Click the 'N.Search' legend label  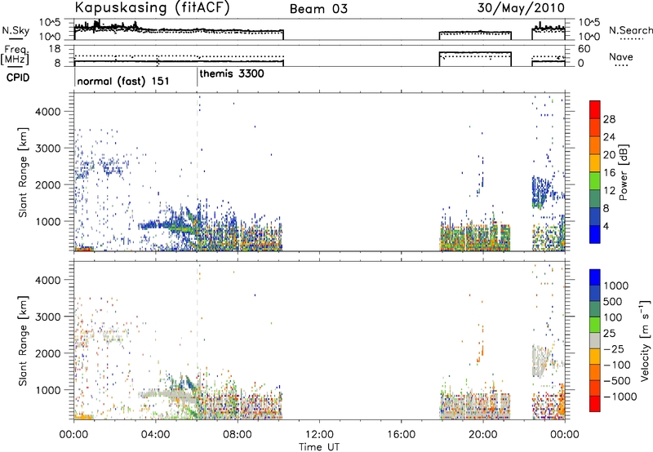click(x=630, y=30)
